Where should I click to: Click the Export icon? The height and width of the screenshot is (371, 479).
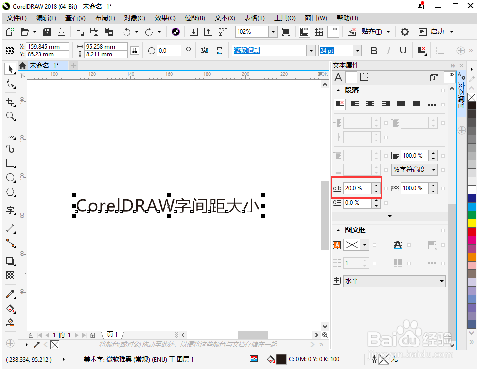pyautogui.click(x=208, y=31)
